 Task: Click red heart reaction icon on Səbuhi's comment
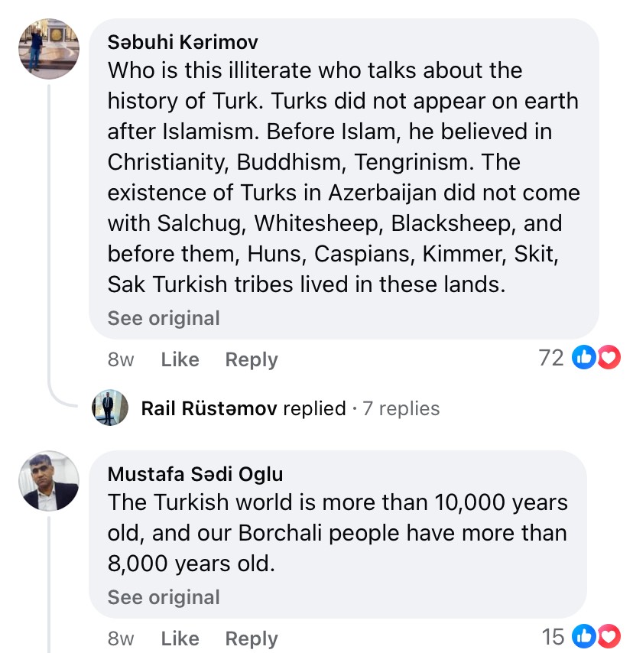608,357
